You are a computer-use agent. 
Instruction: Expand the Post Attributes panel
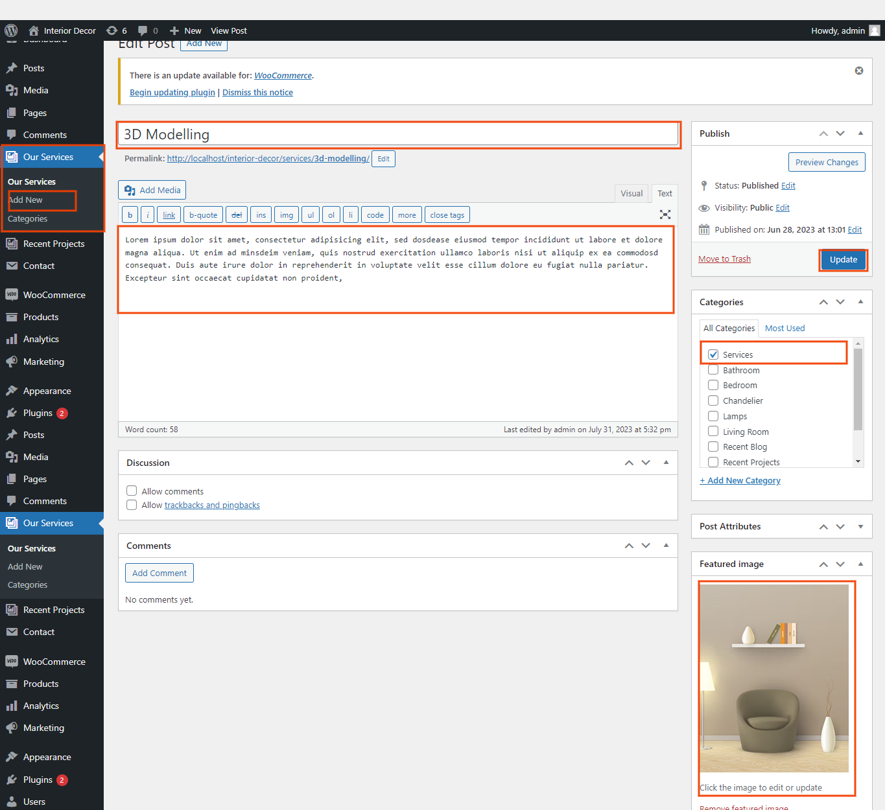click(x=860, y=526)
